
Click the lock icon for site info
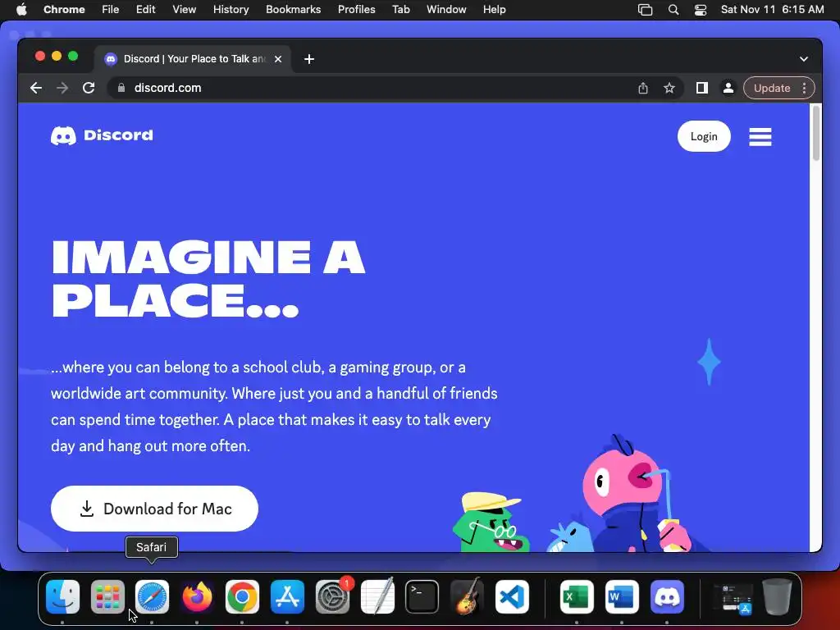[121, 88]
